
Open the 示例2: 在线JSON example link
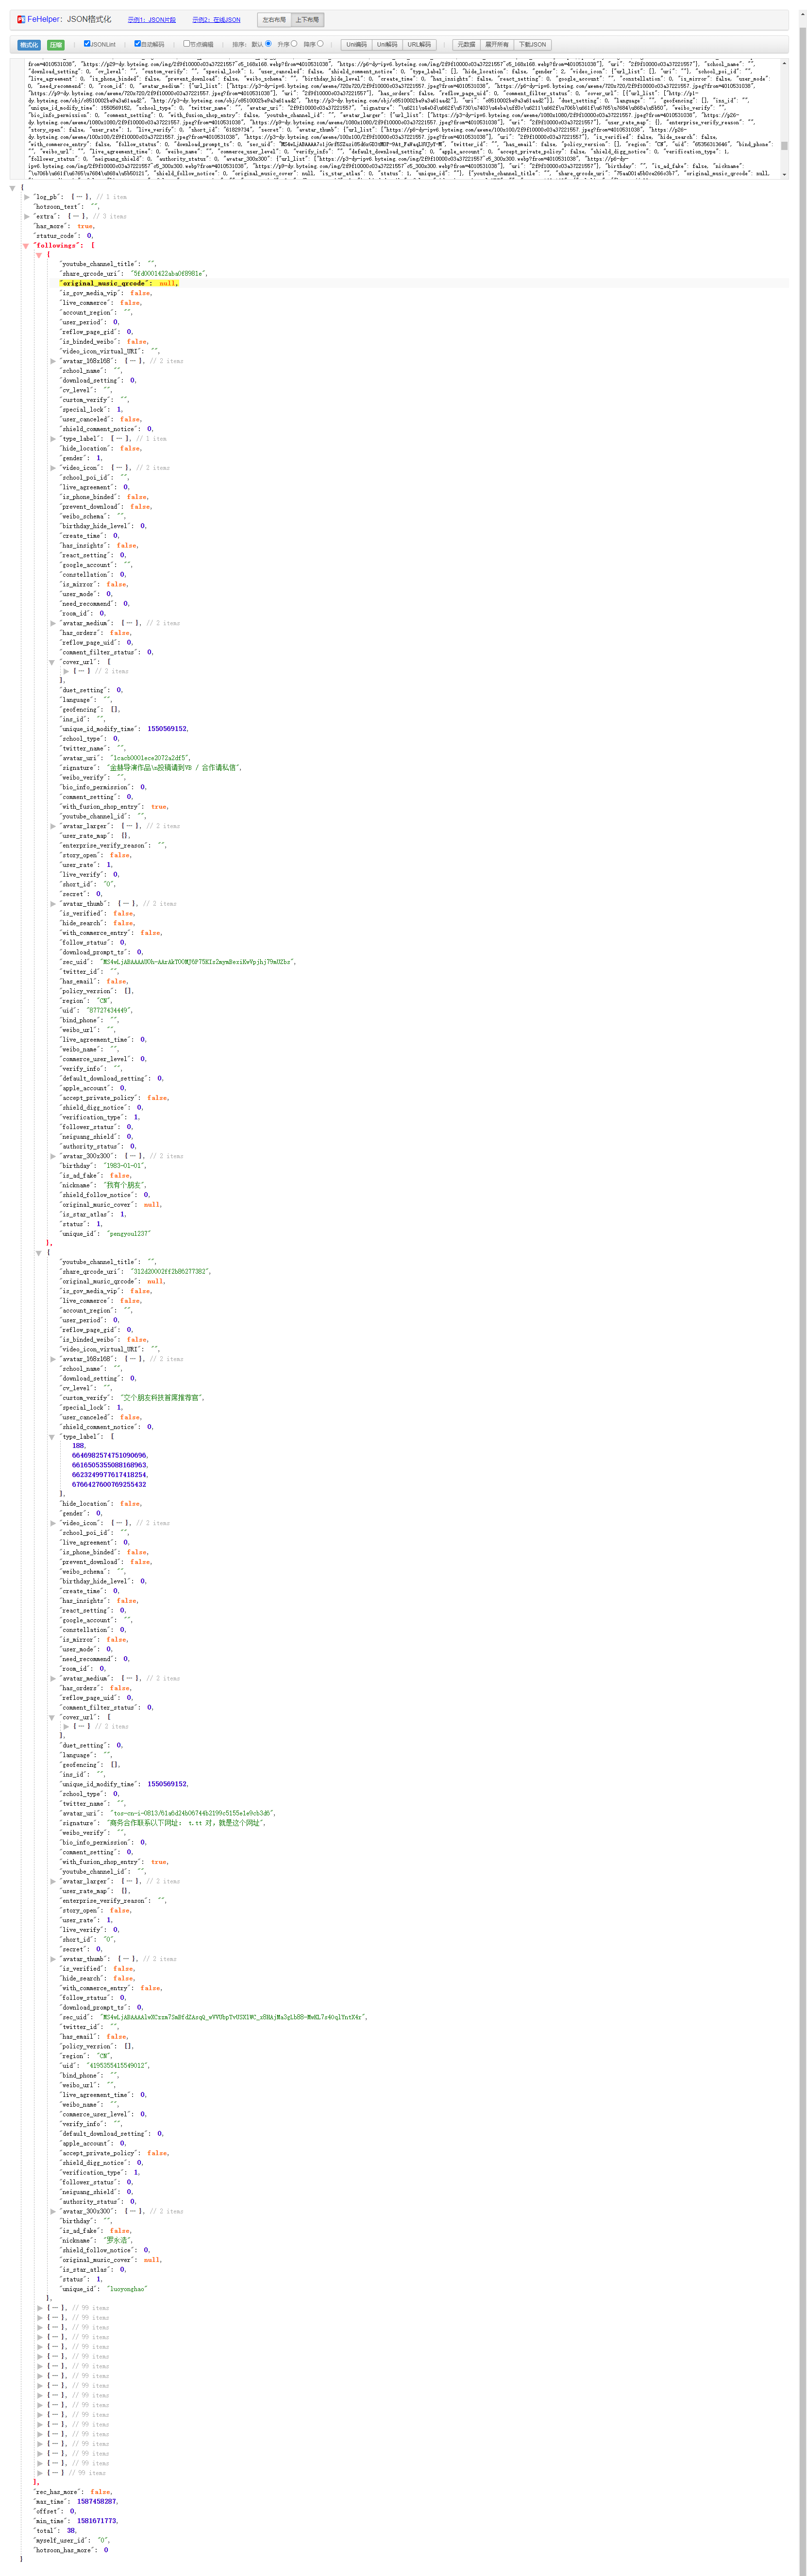point(216,20)
